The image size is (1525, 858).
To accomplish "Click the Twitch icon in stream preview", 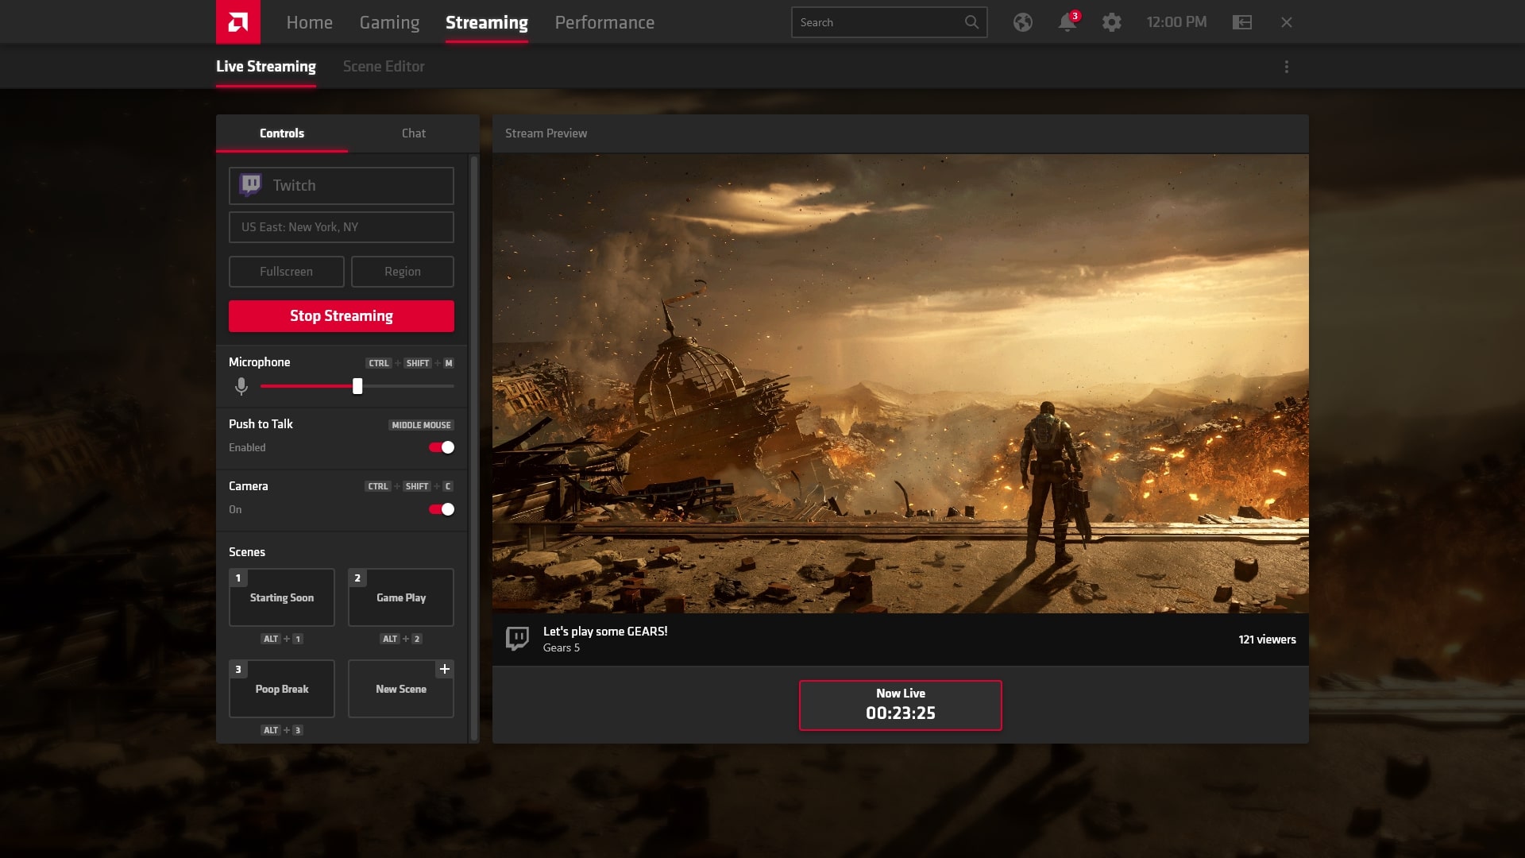I will pos(516,638).
